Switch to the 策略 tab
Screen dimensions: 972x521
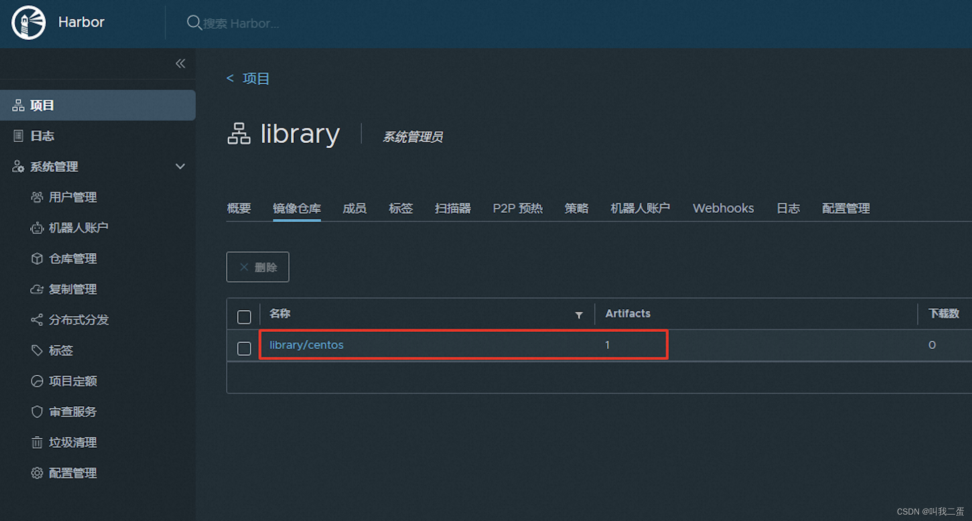click(x=576, y=208)
